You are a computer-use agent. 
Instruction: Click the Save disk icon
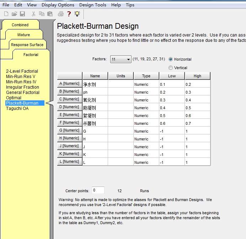pyautogui.click(x=22, y=14)
